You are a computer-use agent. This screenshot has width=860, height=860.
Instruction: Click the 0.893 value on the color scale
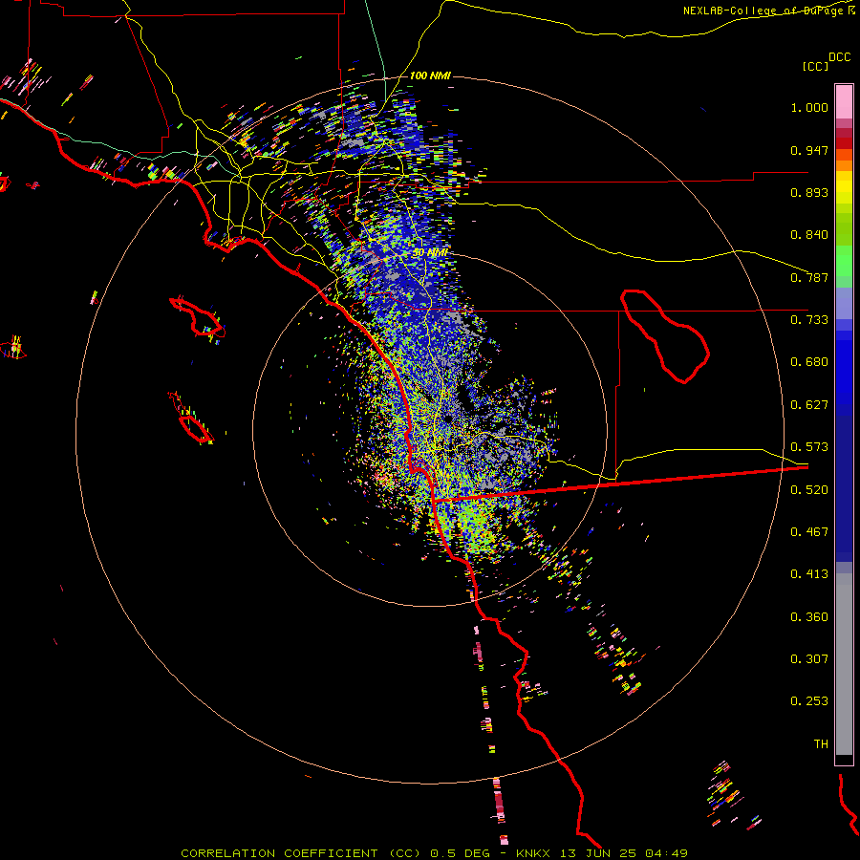pos(809,192)
